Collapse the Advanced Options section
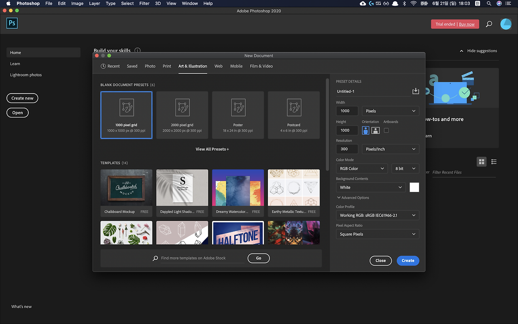 (x=353, y=198)
